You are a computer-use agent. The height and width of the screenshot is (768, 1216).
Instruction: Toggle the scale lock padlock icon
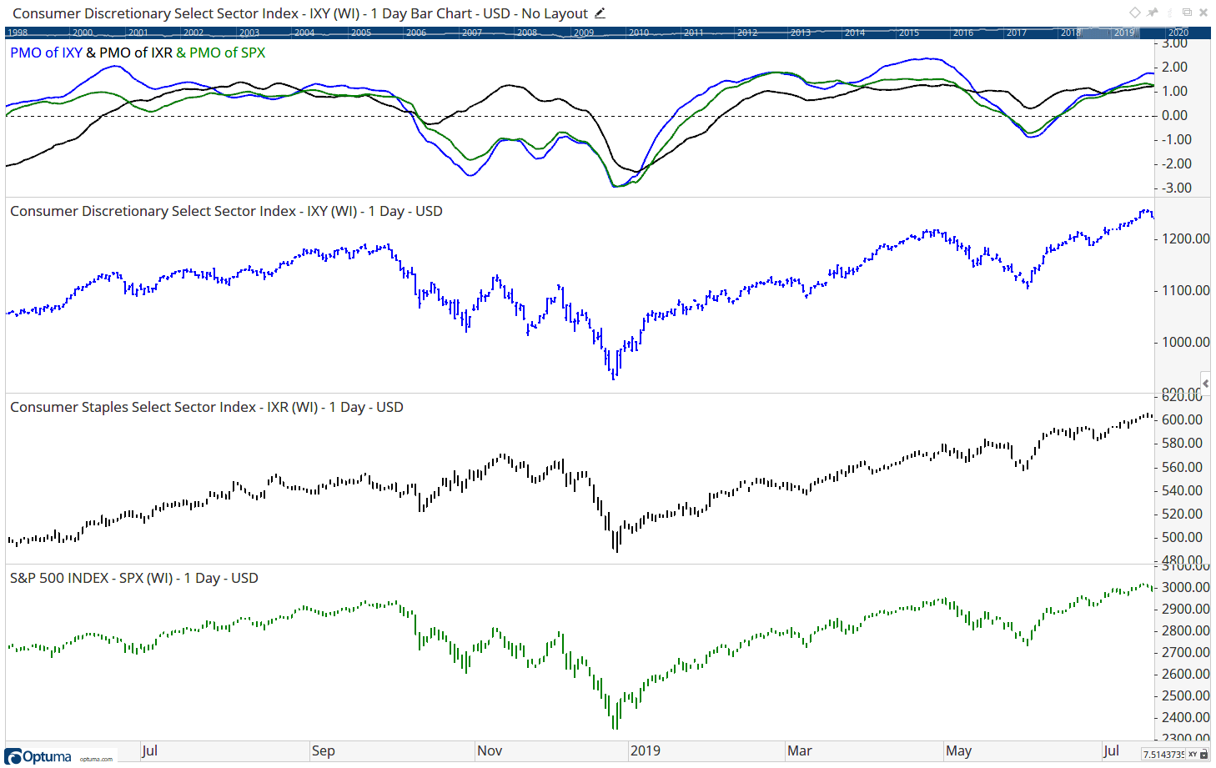1203,754
